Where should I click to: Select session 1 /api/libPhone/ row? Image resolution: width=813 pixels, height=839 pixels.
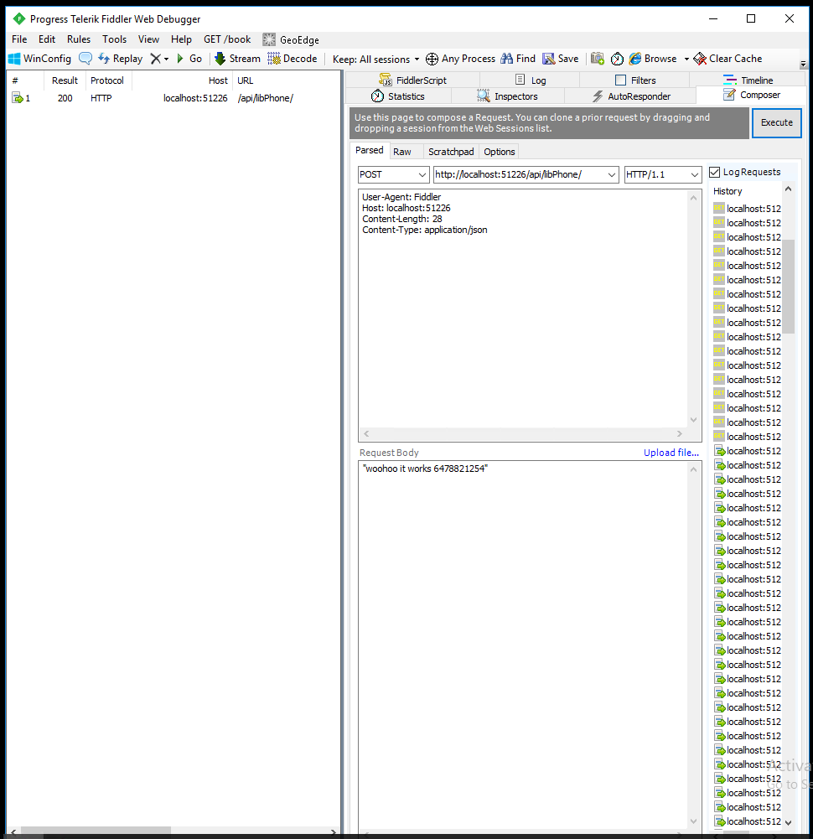tap(174, 98)
